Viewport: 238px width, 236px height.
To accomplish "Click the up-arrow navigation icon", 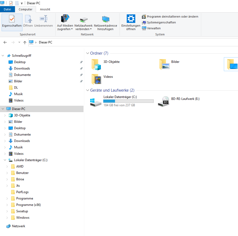I will [25, 42].
